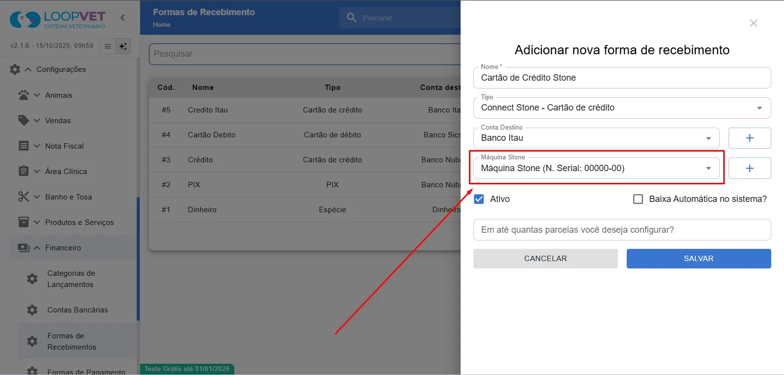Collapse sidebar with the left chevron icon
784x375 pixels.
click(x=122, y=18)
